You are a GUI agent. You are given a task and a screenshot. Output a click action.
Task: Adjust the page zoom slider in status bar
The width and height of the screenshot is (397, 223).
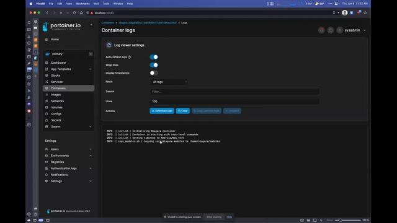click(x=348, y=221)
